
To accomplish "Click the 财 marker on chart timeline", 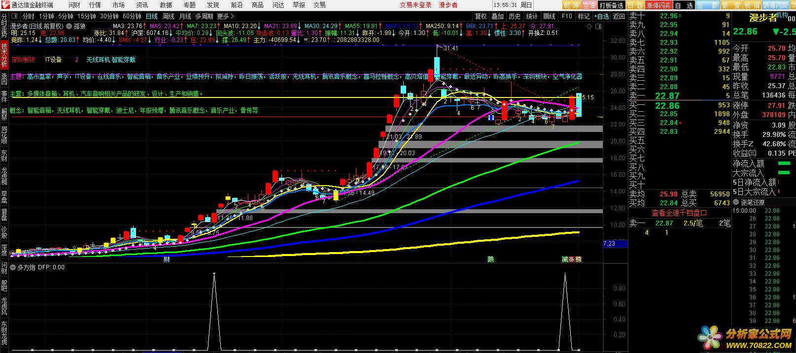I will tap(167, 259).
